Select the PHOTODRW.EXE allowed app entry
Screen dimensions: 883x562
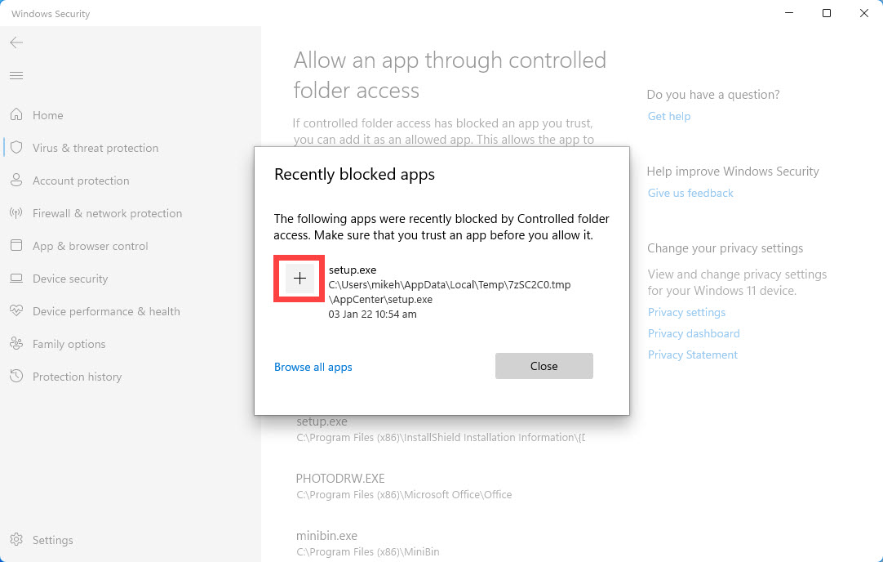[340, 479]
